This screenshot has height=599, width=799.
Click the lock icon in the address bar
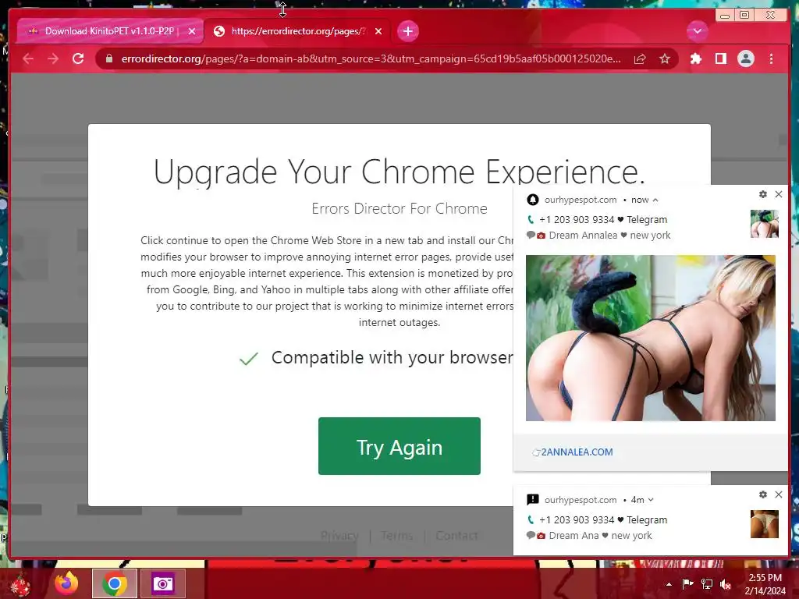pyautogui.click(x=108, y=59)
